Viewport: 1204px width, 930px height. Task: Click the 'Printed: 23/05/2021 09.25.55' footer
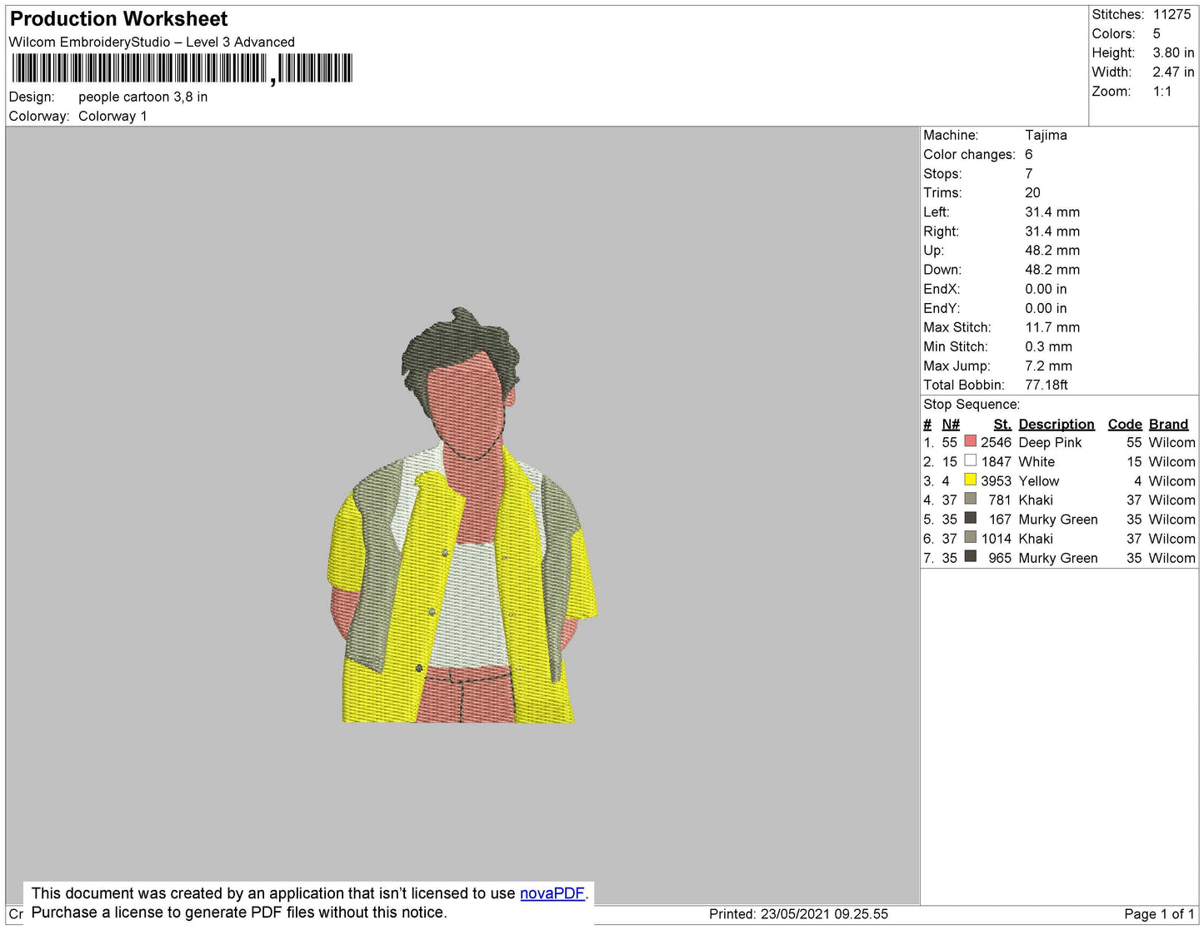point(798,914)
